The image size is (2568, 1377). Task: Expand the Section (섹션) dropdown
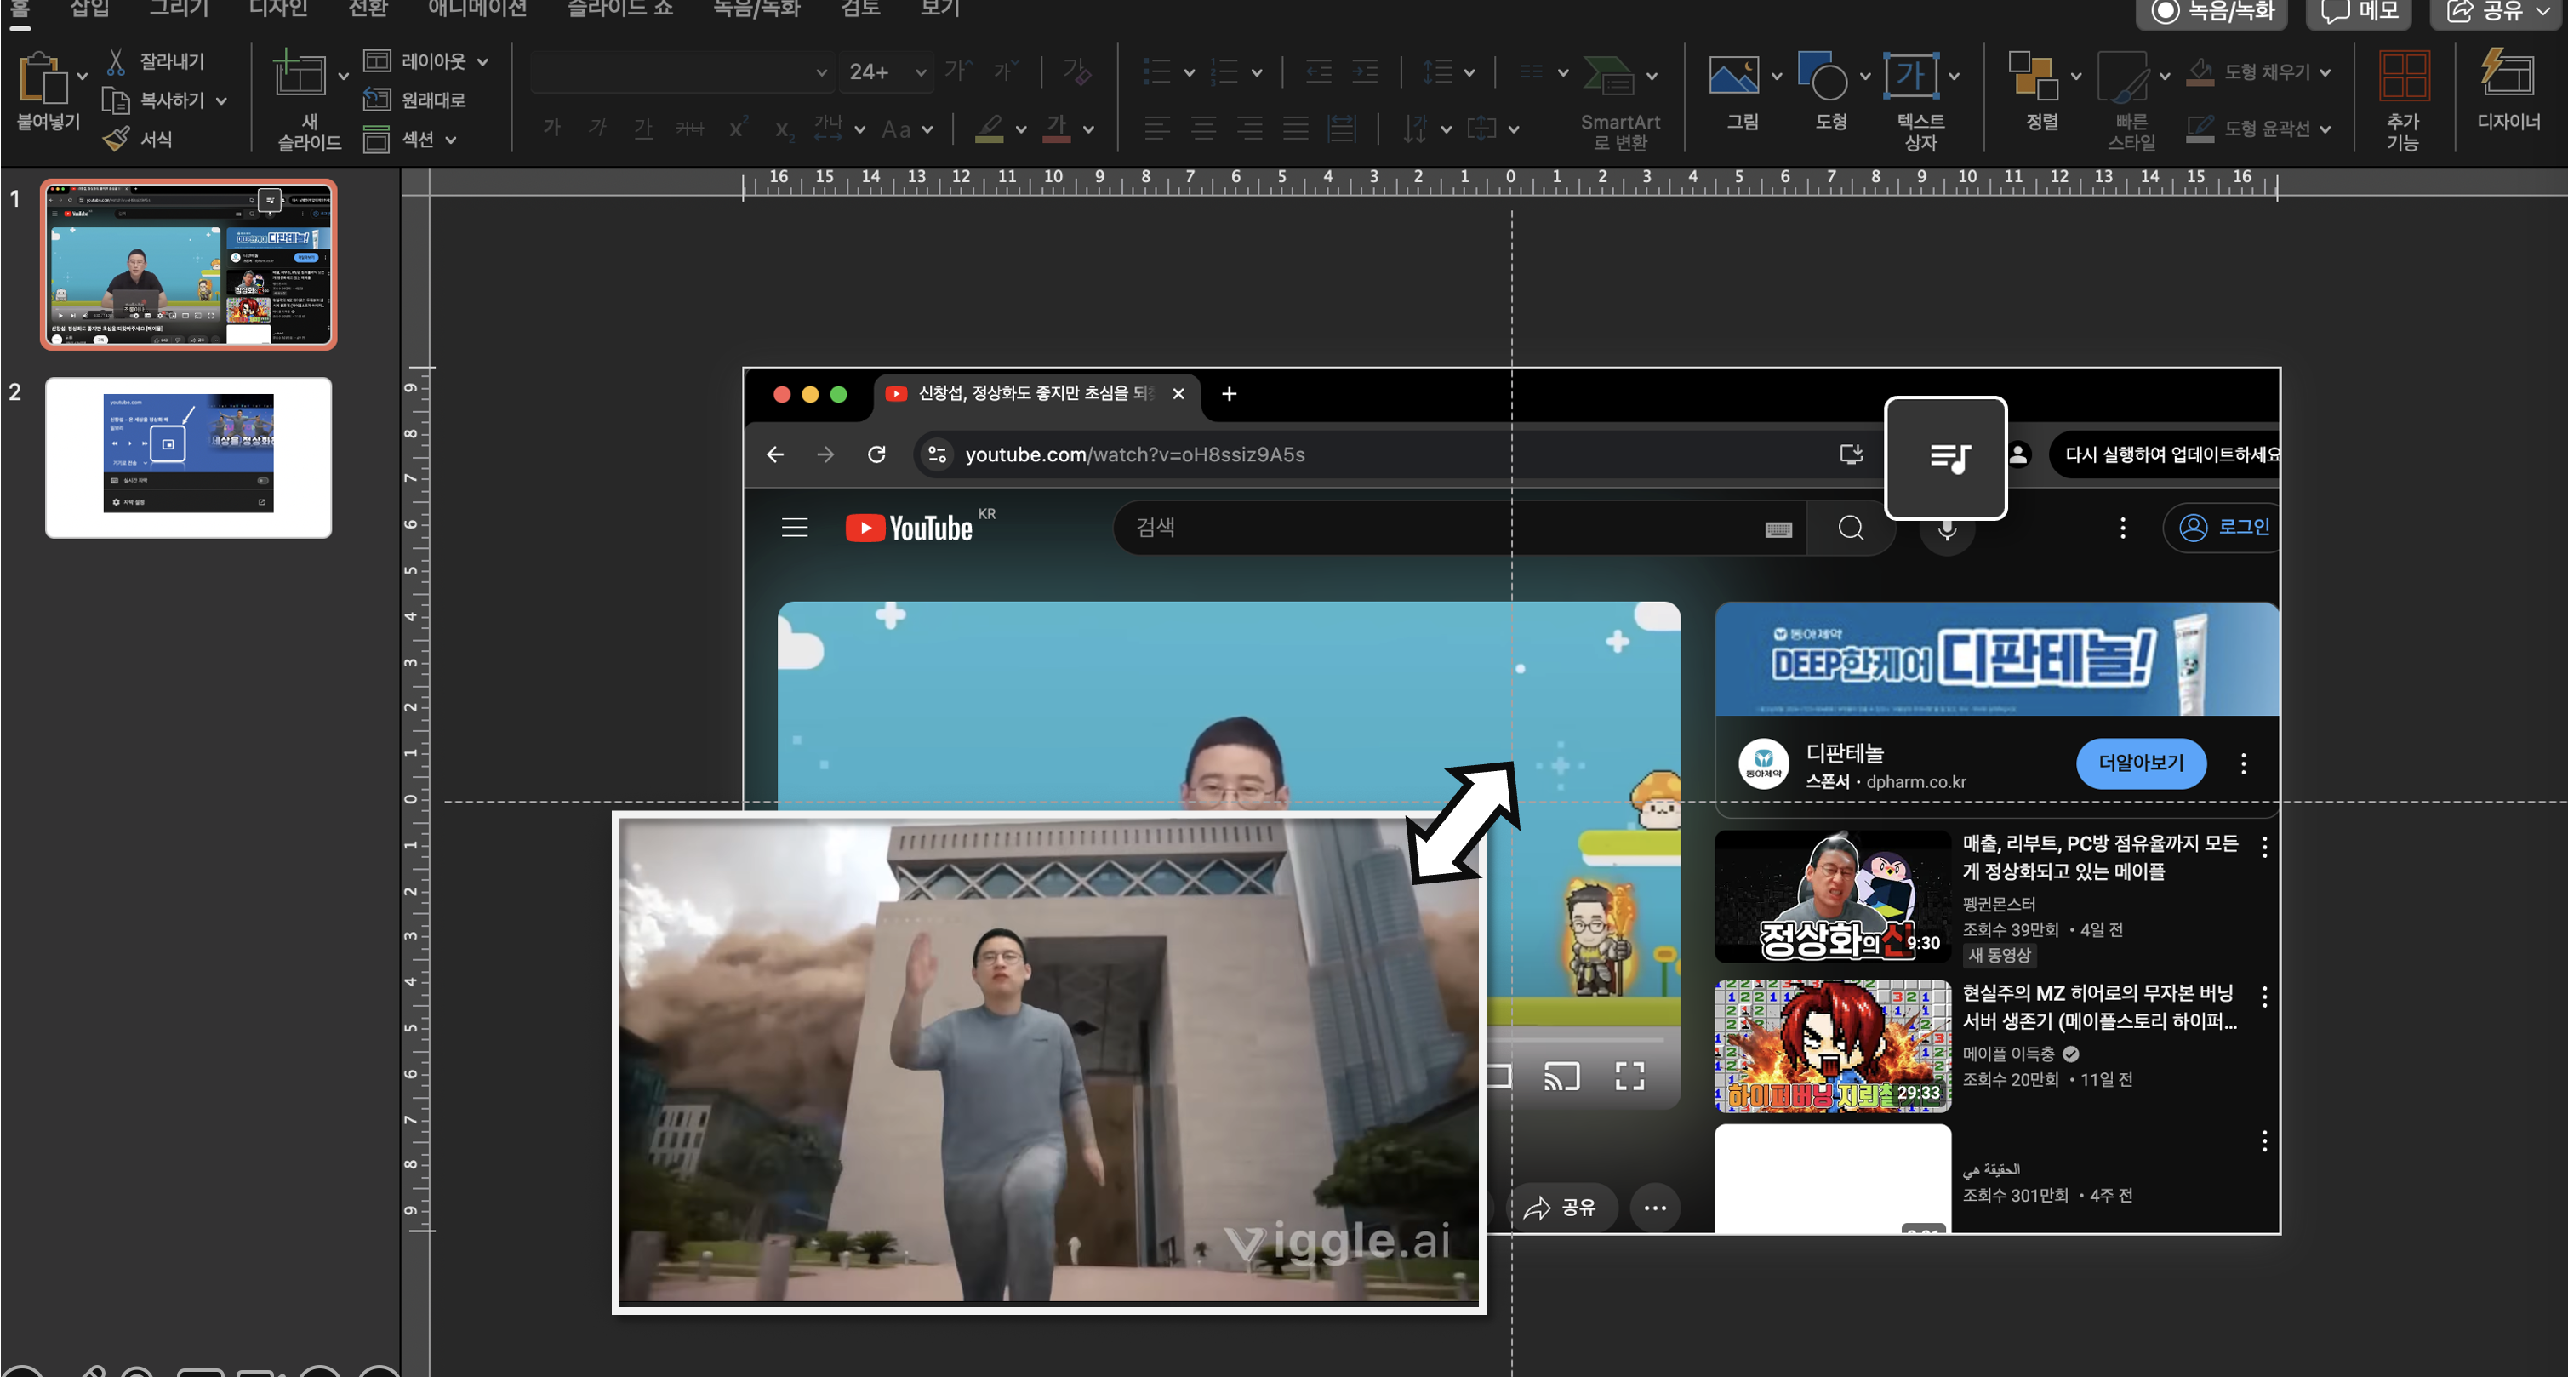pos(452,140)
